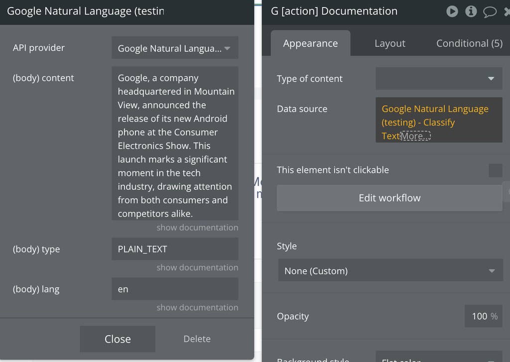This screenshot has height=362, width=510.
Task: Switch to the Appearance tab
Action: click(x=310, y=43)
